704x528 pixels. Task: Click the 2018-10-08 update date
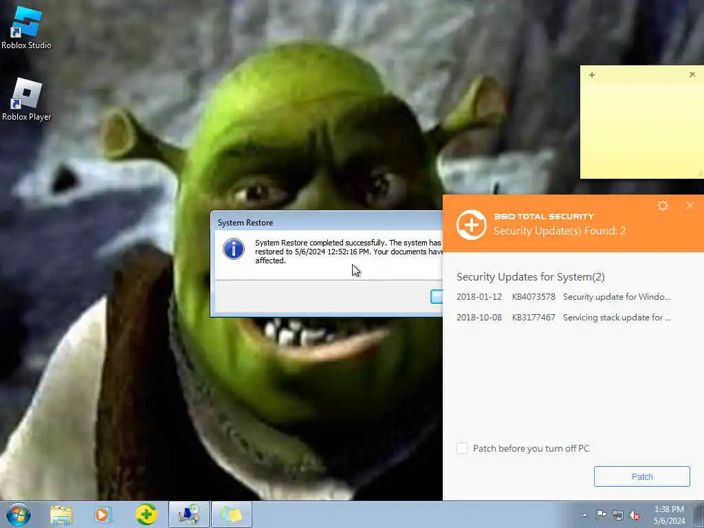479,318
